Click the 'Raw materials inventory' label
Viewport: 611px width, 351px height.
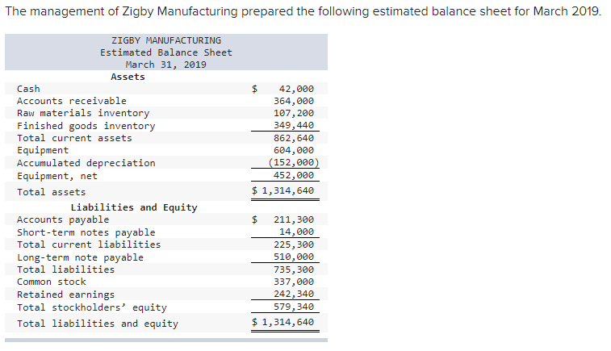click(x=83, y=113)
